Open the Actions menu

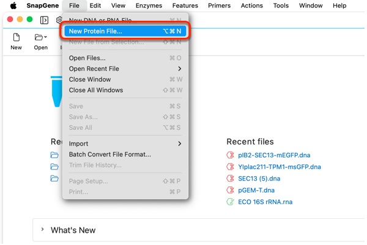click(252, 5)
